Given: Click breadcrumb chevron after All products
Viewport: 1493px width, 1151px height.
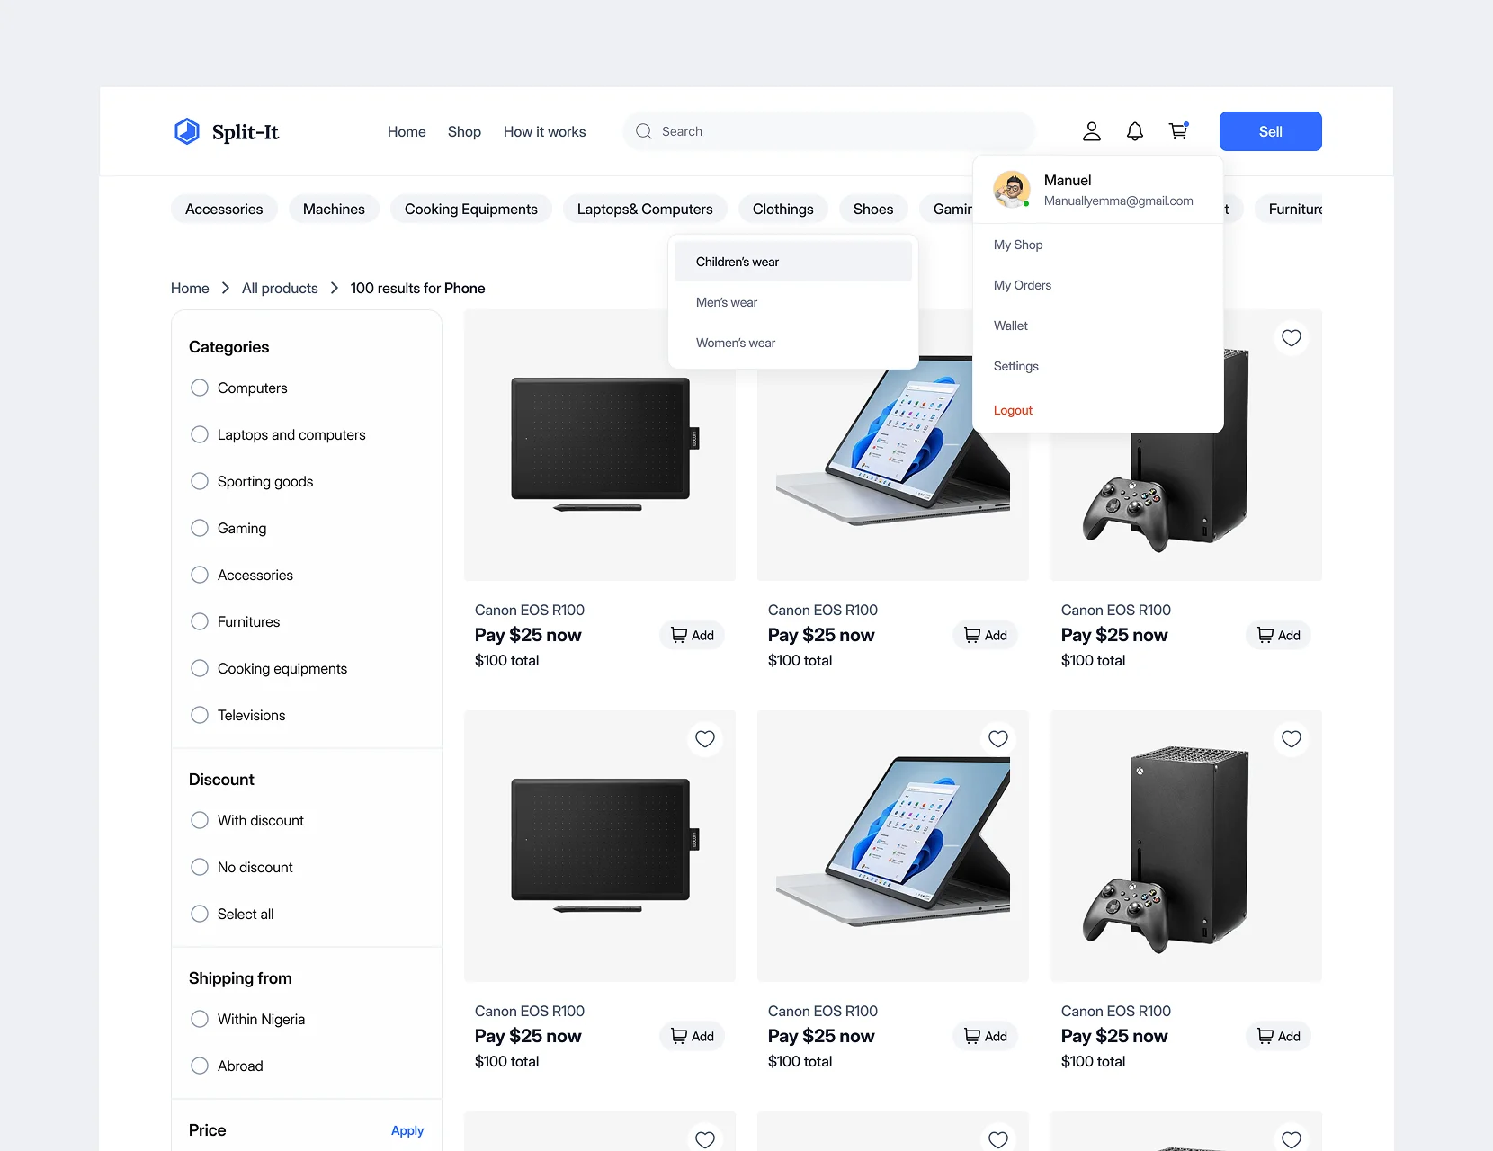Looking at the screenshot, I should 335,288.
